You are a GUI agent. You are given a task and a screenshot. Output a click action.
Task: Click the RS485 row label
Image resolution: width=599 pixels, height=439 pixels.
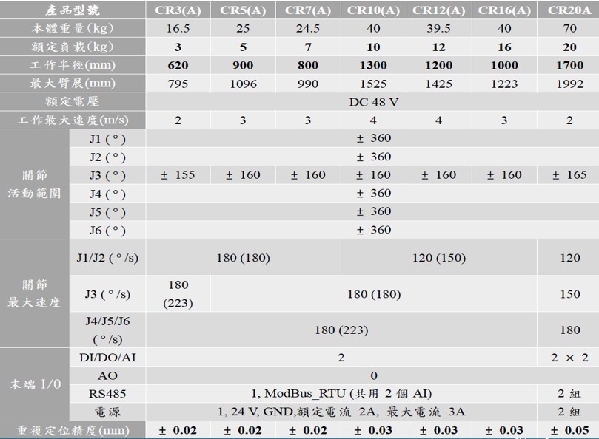coord(107,394)
